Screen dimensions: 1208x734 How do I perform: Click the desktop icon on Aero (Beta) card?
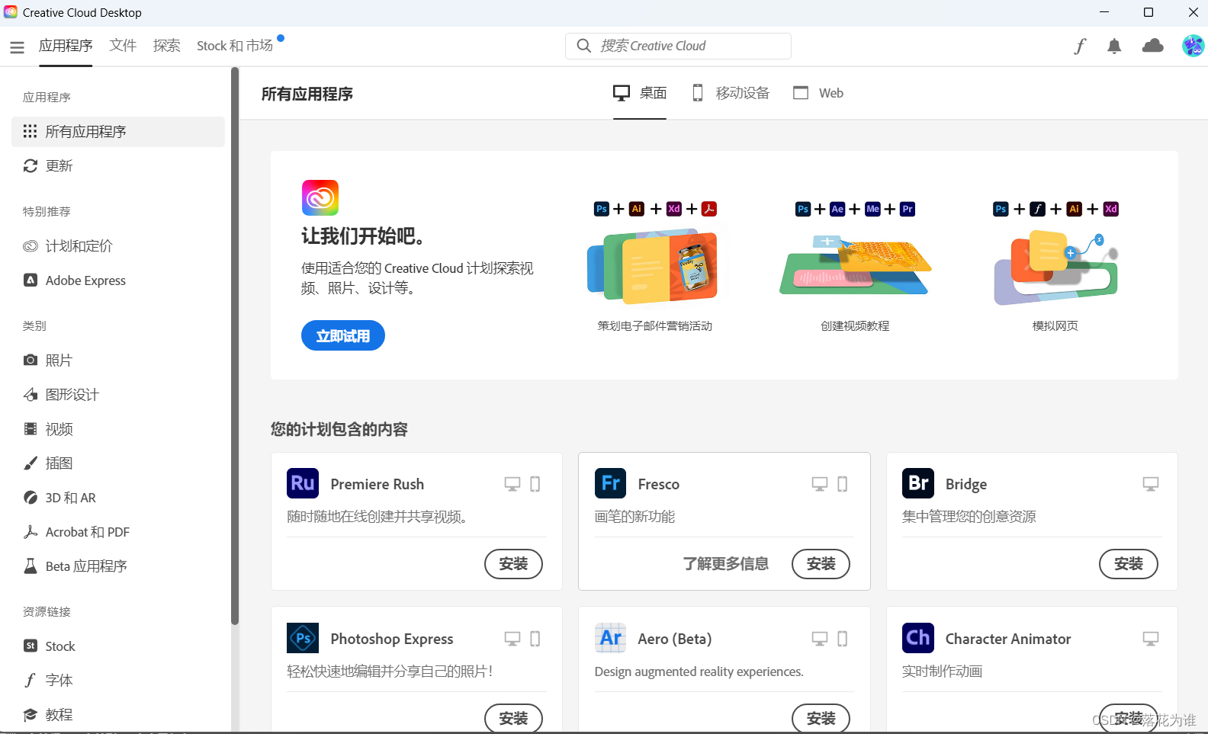click(x=820, y=639)
